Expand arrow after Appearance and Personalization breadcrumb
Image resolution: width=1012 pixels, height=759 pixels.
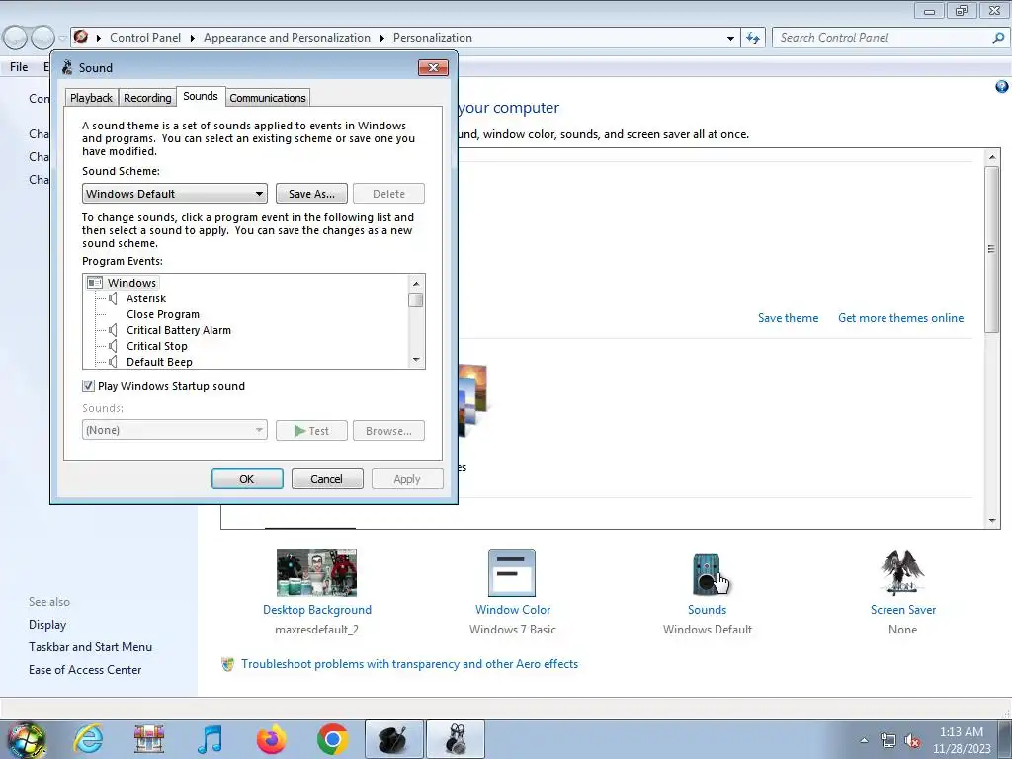pyautogui.click(x=382, y=39)
